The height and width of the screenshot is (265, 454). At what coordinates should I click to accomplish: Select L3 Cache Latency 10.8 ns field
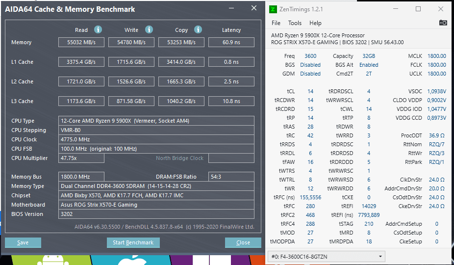(231, 101)
